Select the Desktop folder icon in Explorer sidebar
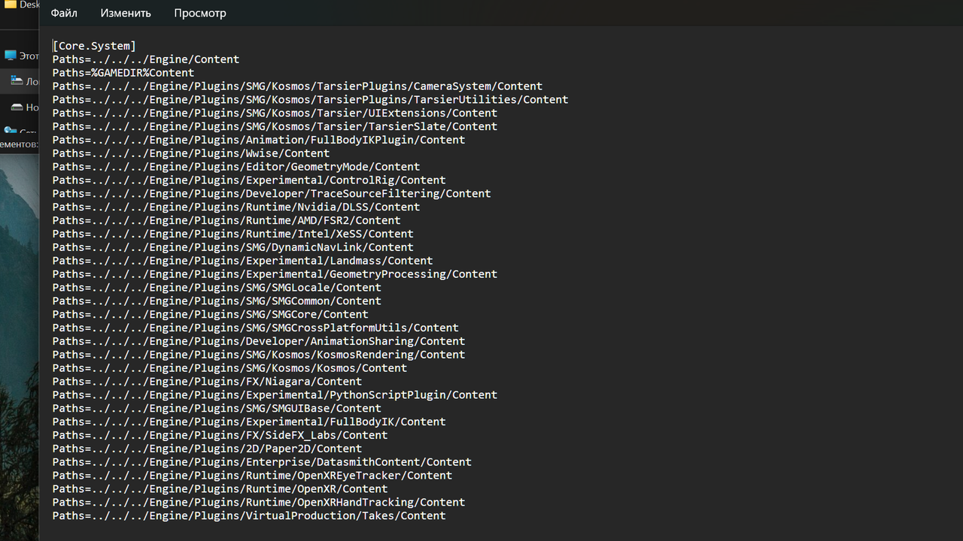 point(10,4)
